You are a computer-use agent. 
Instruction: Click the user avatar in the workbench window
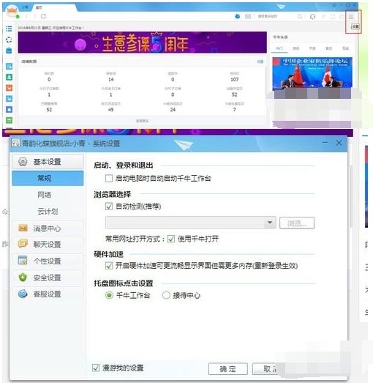[12, 11]
